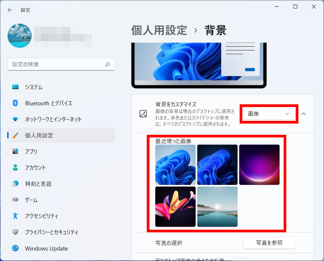Click the user profile avatar picture
Viewport: 324px width, 261px height.
(20, 36)
